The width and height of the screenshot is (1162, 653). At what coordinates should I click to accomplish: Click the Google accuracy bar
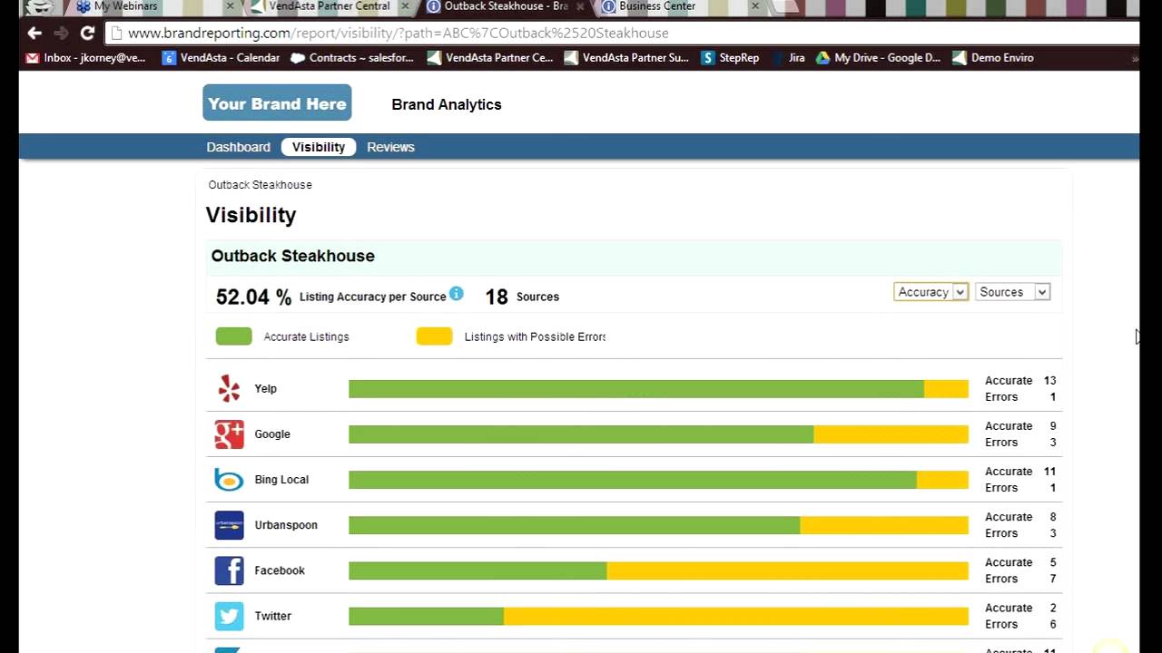pos(658,434)
